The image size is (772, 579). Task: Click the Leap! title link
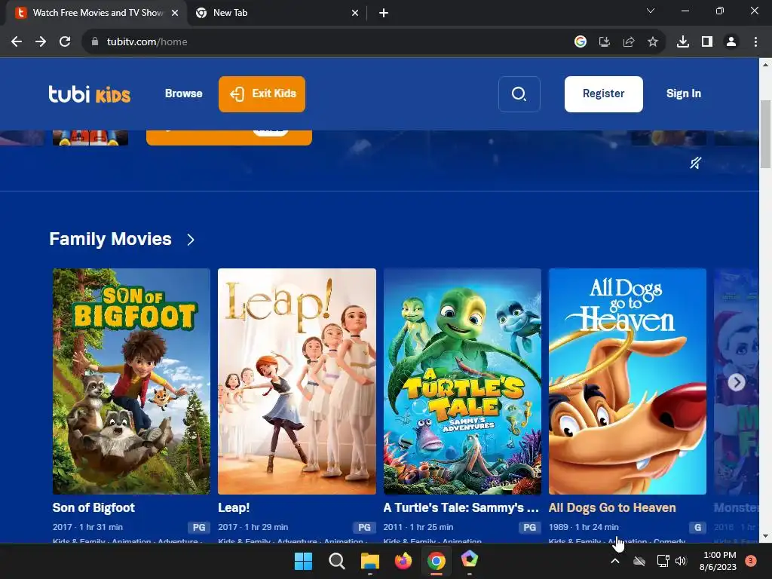234,507
